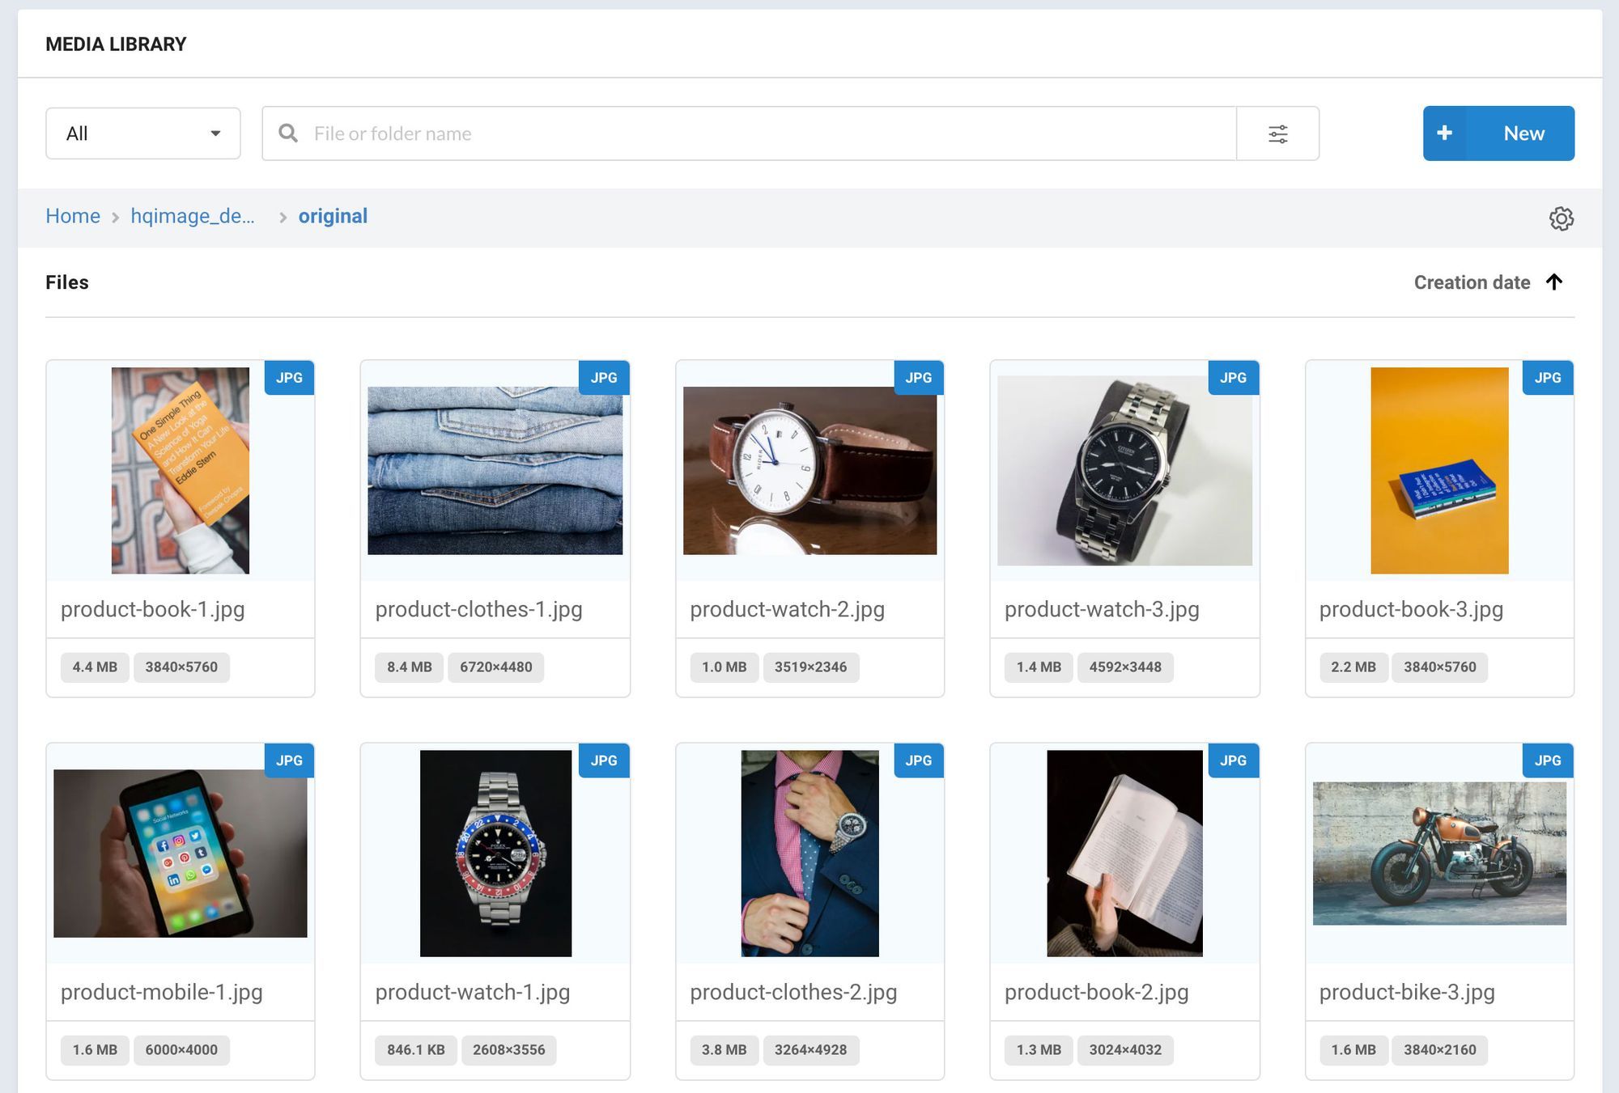The image size is (1619, 1093).
Task: Click the Files section heading
Action: click(67, 282)
